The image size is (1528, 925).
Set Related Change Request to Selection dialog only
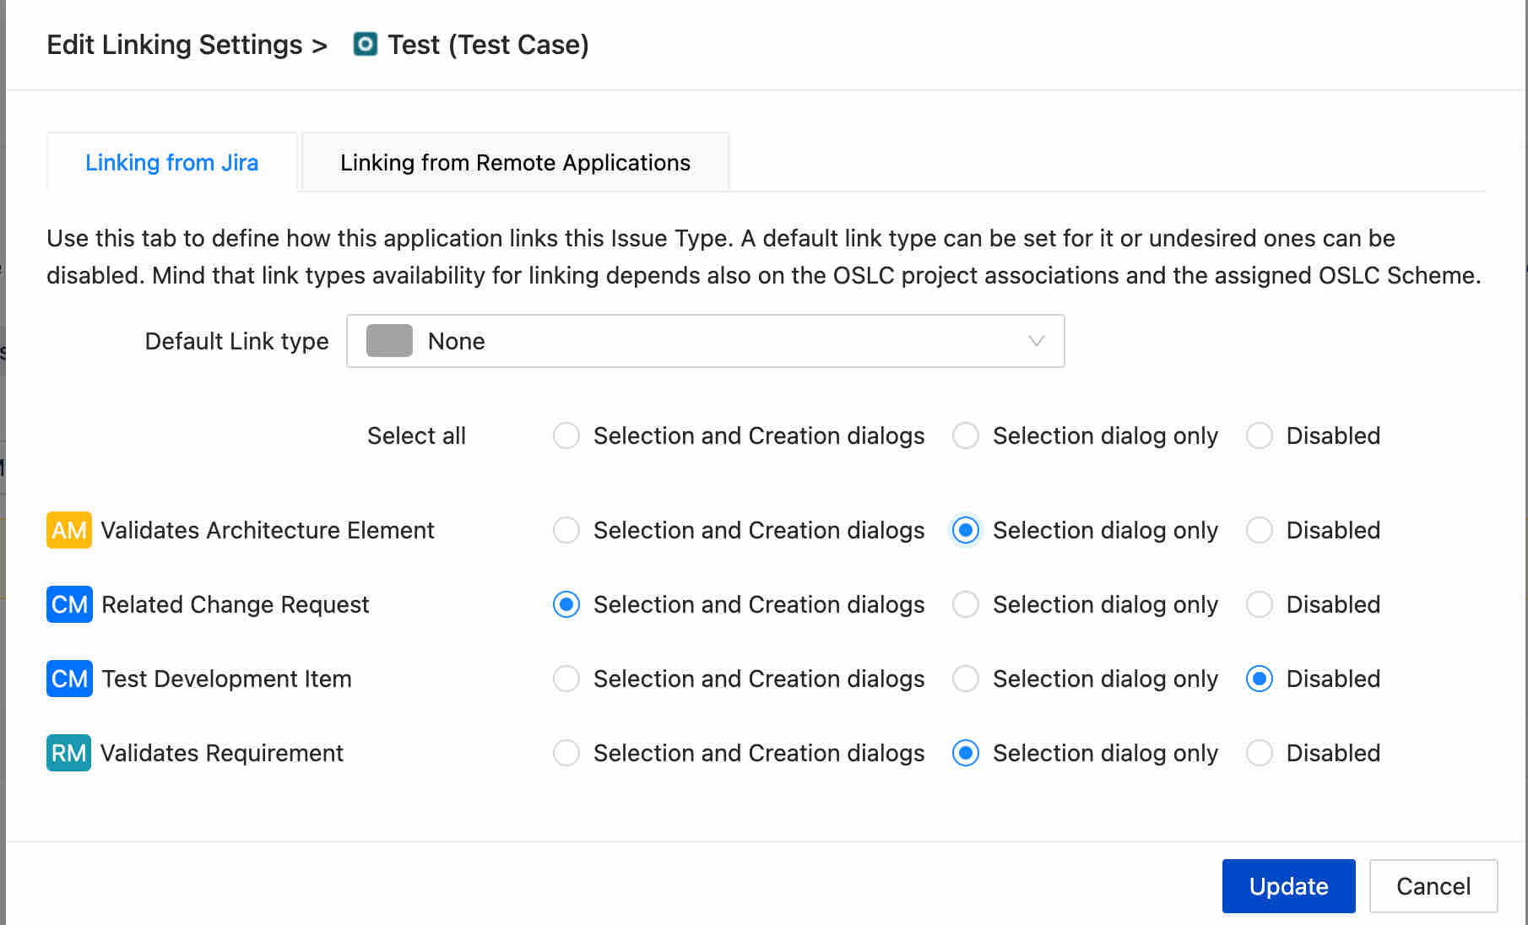(x=966, y=604)
